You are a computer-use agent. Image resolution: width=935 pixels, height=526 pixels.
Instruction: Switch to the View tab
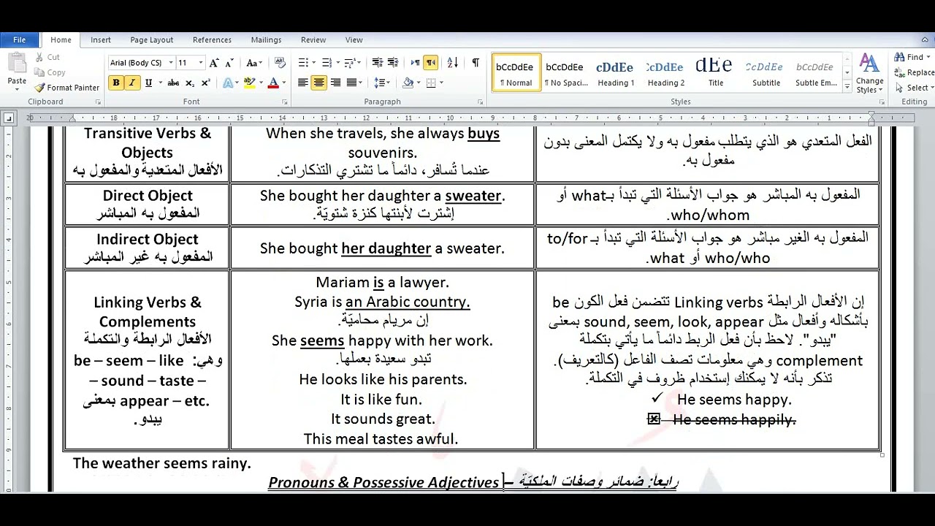(354, 40)
